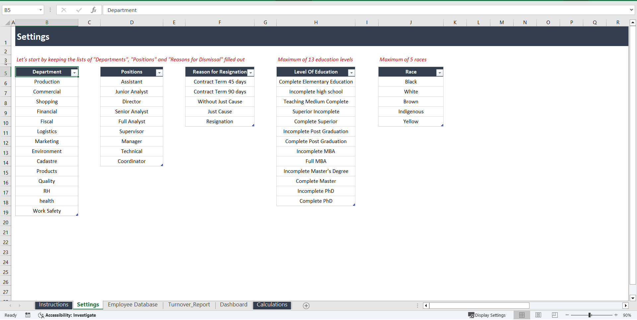Select the Normal view icon in status bar
This screenshot has height=320, width=637.
coord(522,315)
